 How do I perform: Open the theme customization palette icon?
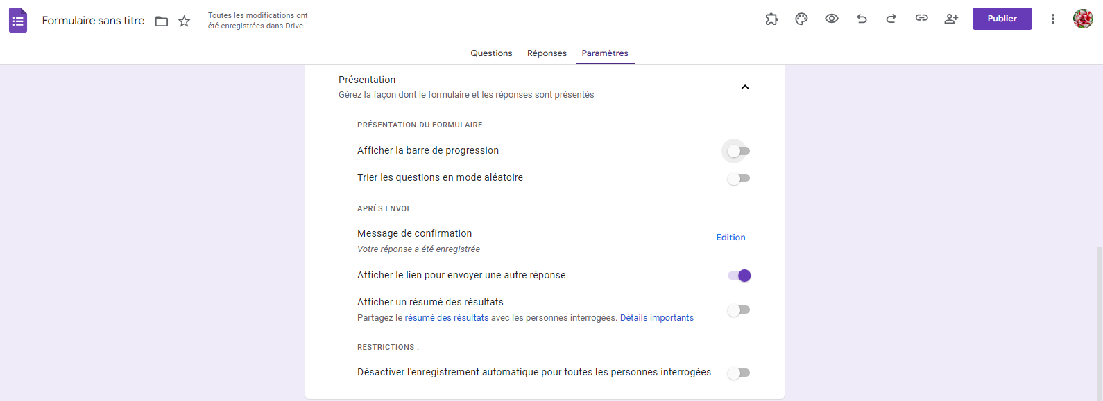pos(801,19)
